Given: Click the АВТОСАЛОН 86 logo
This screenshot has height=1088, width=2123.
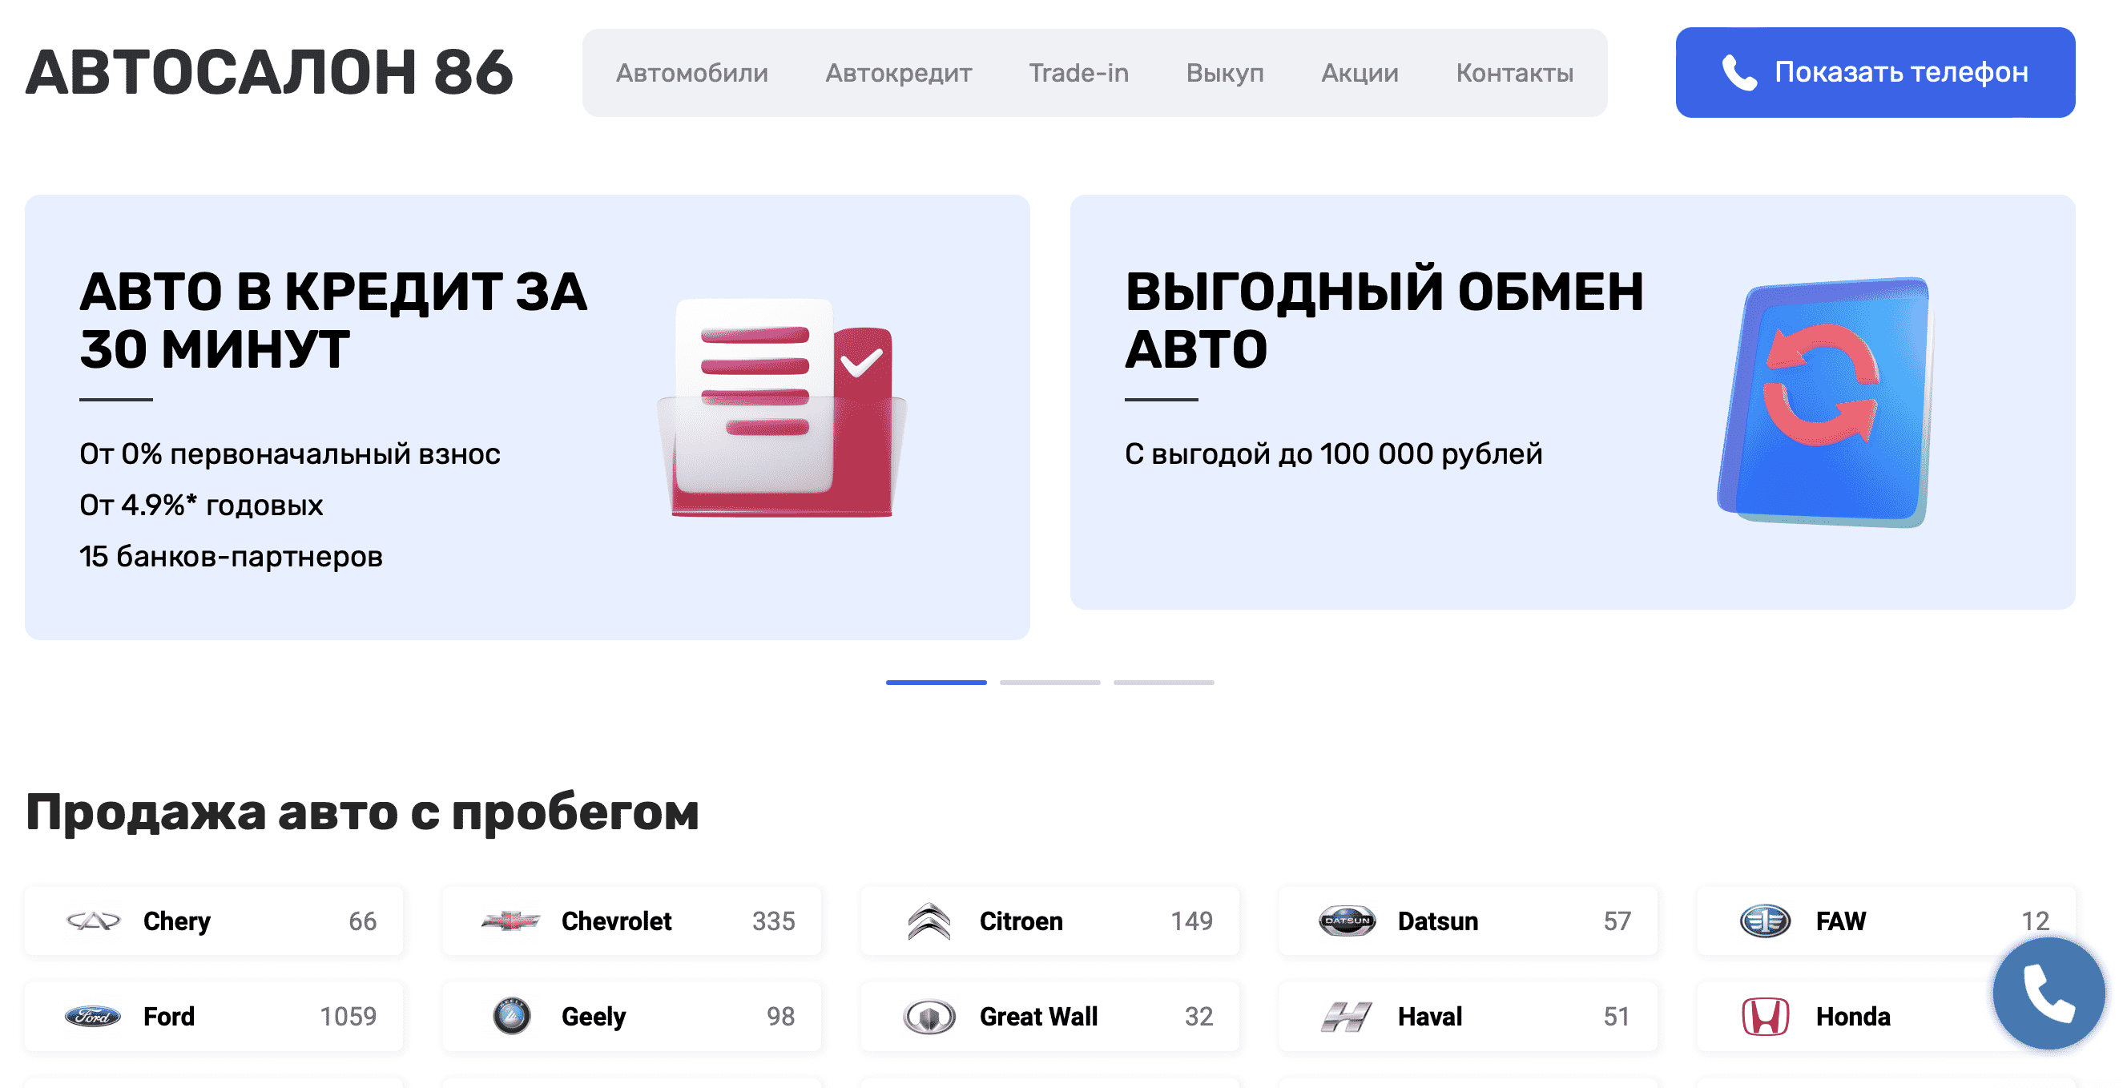Looking at the screenshot, I should [x=268, y=73].
